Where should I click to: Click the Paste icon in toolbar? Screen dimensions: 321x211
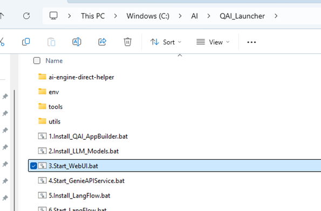pos(51,42)
